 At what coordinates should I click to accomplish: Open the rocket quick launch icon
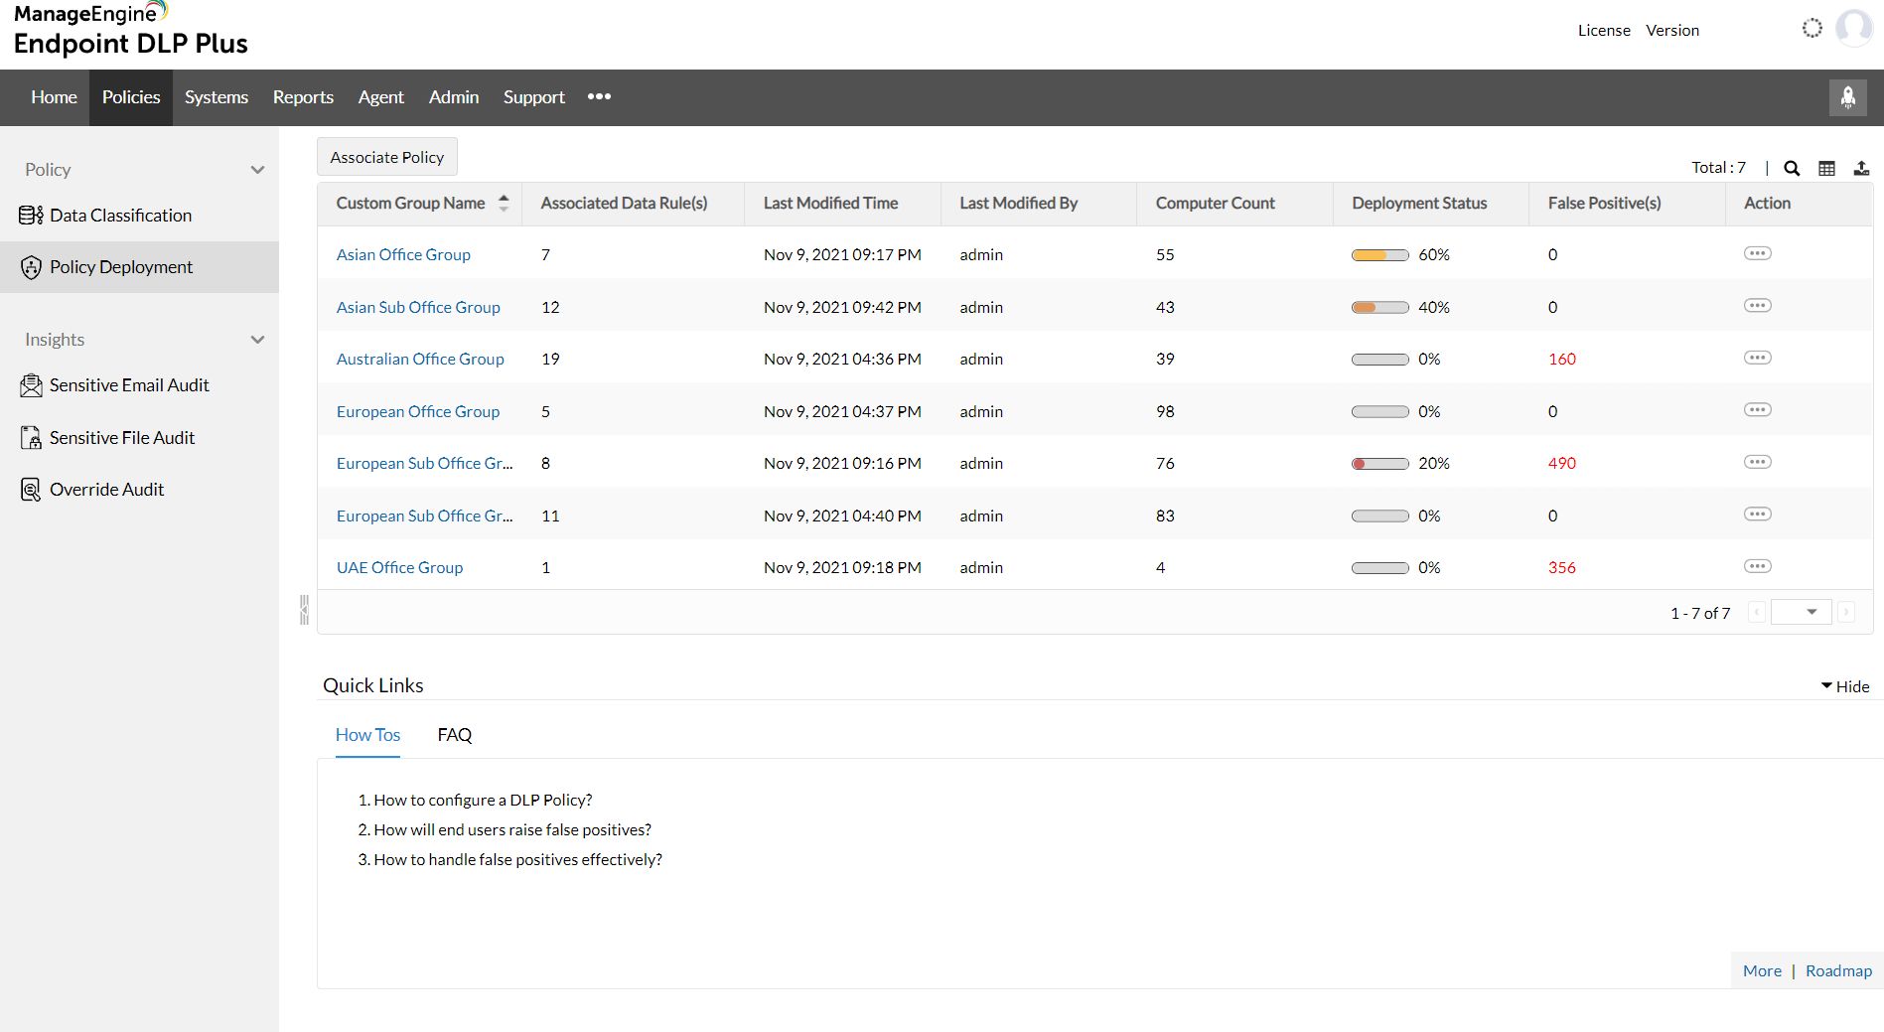click(x=1848, y=97)
